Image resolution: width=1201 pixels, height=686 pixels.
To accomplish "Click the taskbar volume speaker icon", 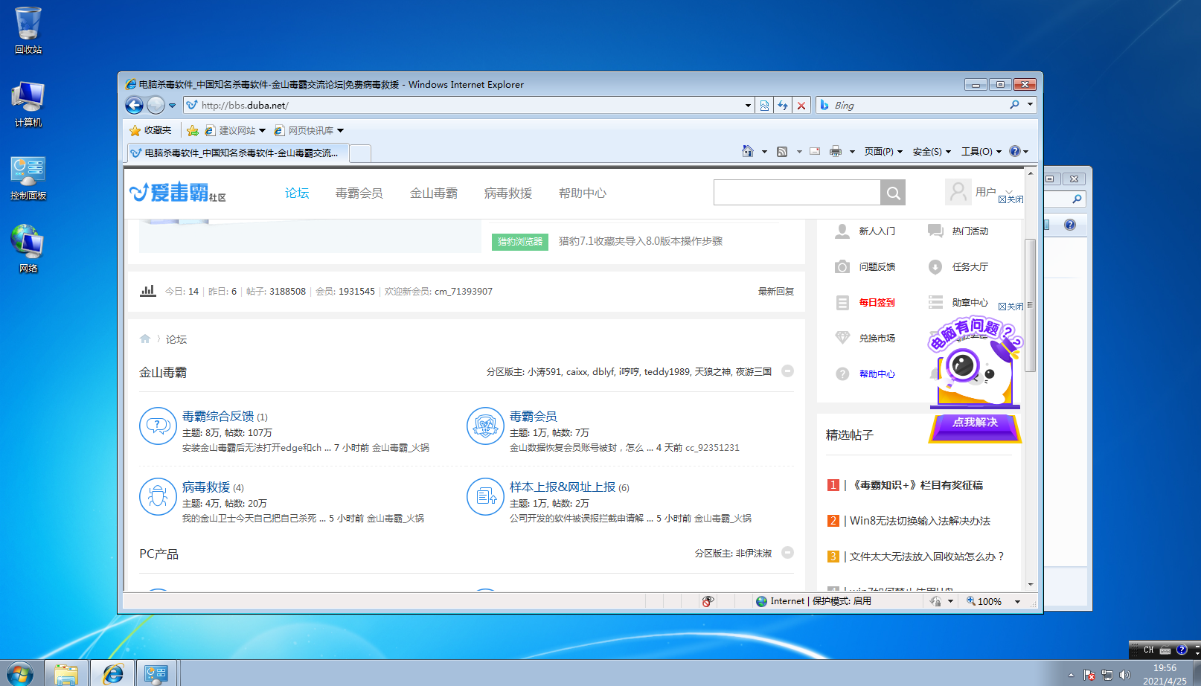I will pyautogui.click(x=1124, y=675).
